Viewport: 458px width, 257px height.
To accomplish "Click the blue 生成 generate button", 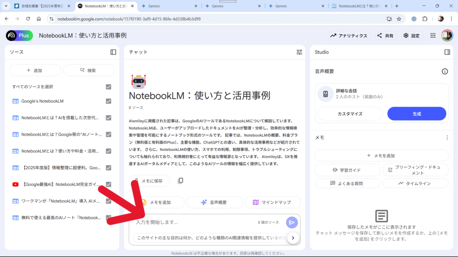I will click(x=416, y=114).
